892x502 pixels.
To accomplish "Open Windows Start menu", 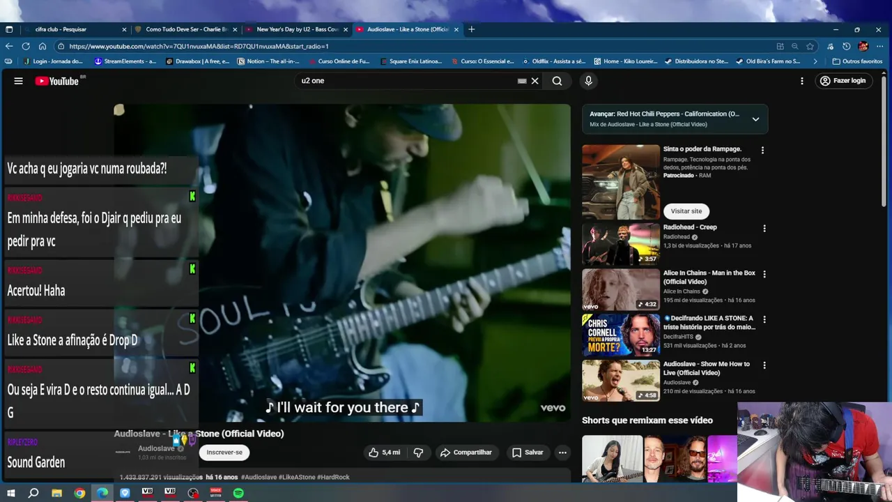I will 10,493.
